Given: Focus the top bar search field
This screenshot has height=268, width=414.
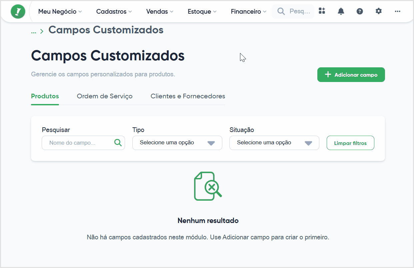Looking at the screenshot, I should 293,12.
